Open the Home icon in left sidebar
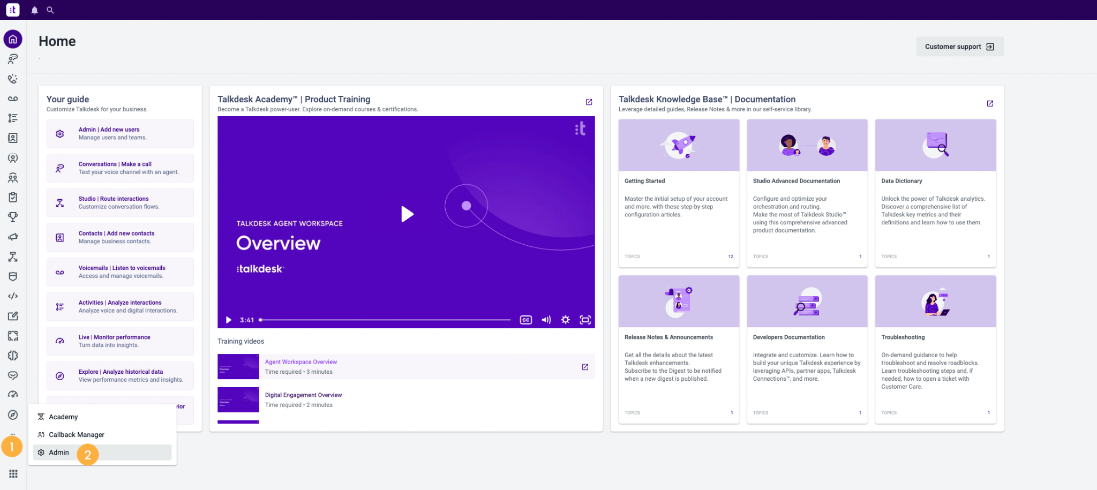The image size is (1097, 490). tap(13, 39)
